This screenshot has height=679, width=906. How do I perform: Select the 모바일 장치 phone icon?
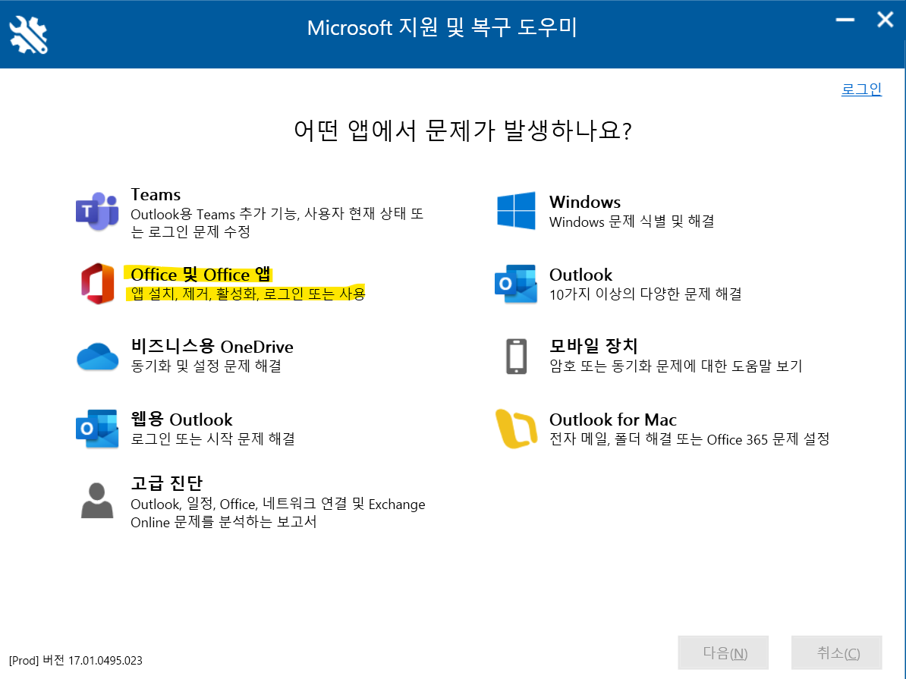point(516,356)
